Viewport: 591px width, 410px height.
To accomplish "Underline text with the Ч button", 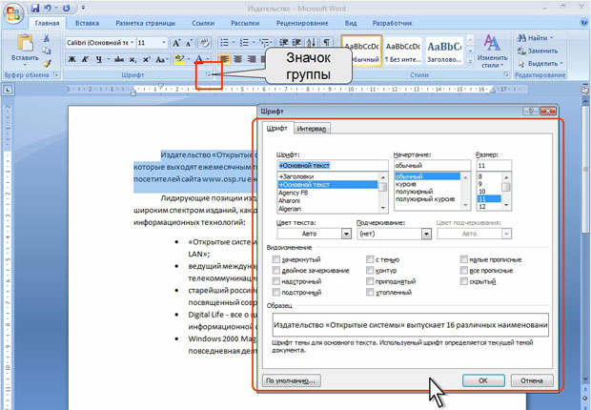I will click(x=98, y=59).
